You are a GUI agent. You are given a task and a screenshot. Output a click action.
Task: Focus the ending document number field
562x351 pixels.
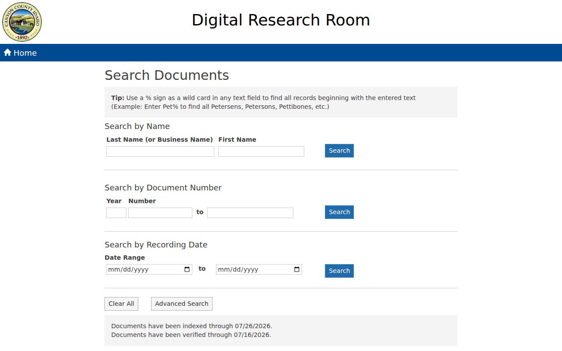[x=250, y=213]
